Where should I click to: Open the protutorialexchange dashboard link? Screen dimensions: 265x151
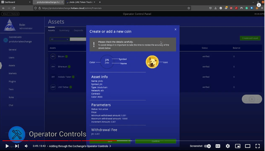pyautogui.click(x=20, y=42)
